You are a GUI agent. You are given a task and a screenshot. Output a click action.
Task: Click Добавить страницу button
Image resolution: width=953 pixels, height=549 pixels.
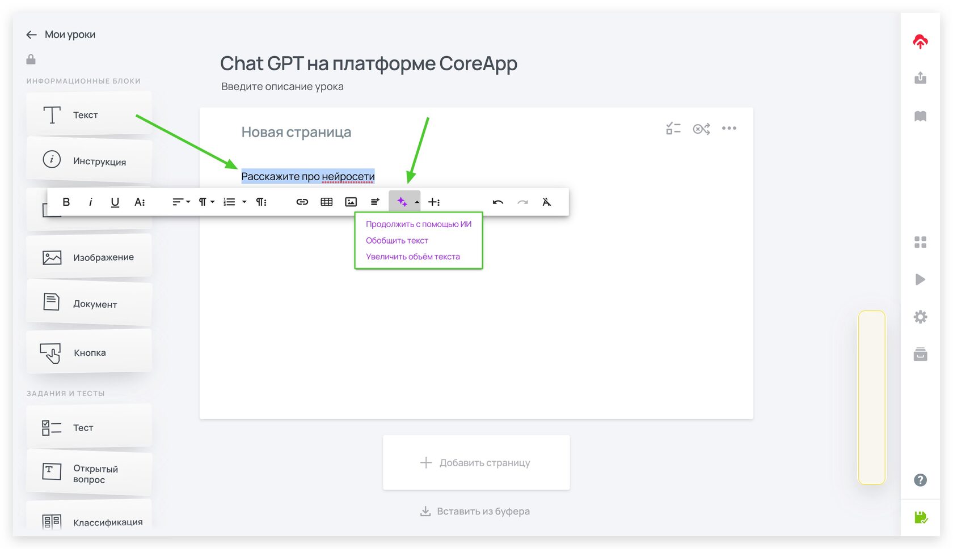coord(476,462)
